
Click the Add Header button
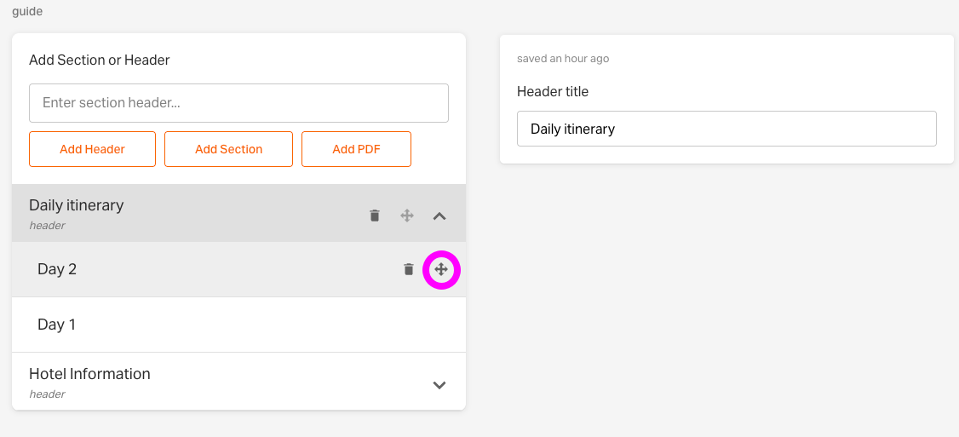point(92,149)
